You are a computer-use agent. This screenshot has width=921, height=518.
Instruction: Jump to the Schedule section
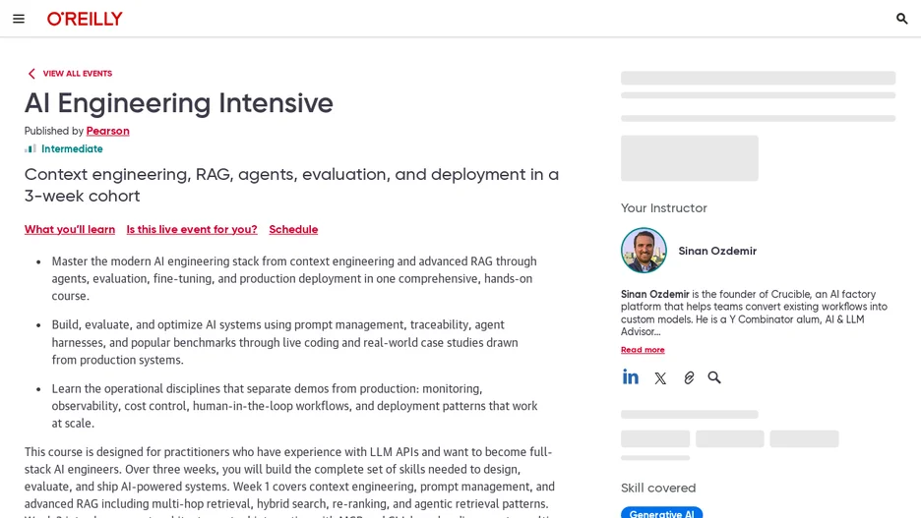[x=293, y=229]
